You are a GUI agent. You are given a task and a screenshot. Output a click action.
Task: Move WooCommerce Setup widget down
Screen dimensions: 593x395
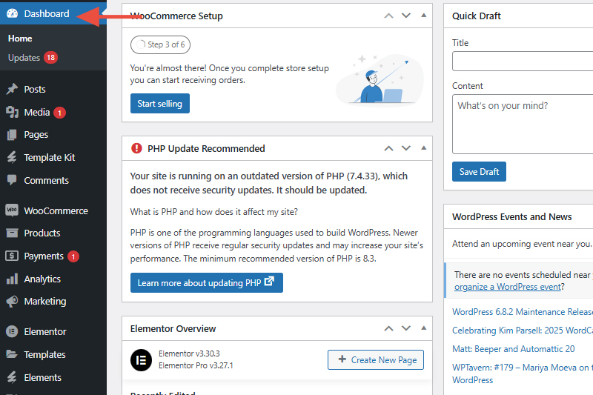point(406,16)
